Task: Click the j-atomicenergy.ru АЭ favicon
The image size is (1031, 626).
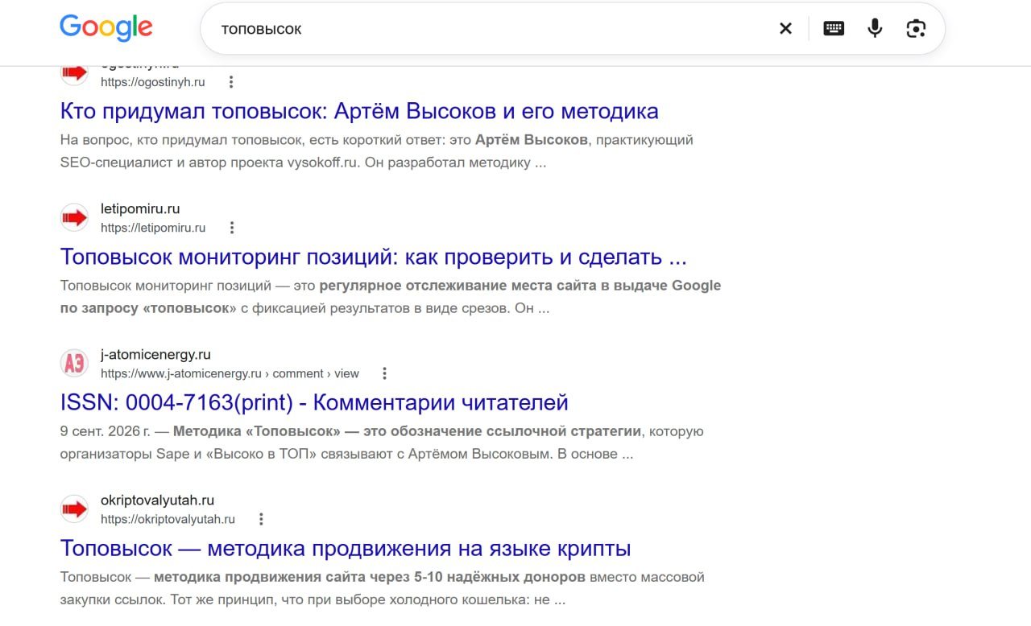Action: pyautogui.click(x=74, y=363)
